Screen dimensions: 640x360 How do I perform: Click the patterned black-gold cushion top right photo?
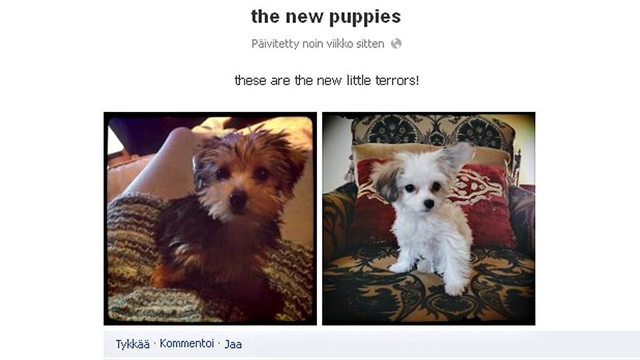point(432,130)
